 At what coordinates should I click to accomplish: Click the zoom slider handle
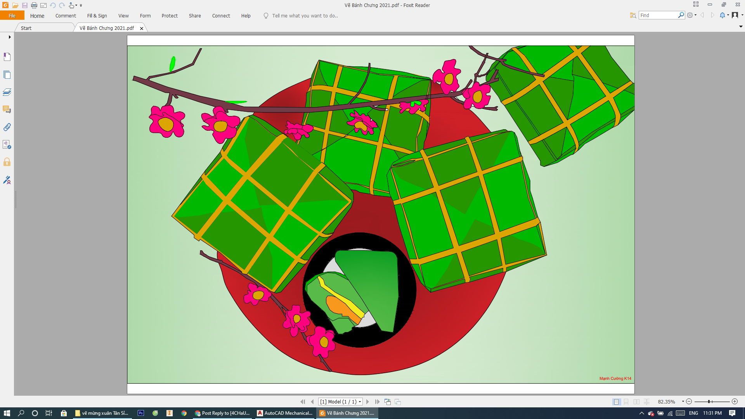pyautogui.click(x=709, y=402)
